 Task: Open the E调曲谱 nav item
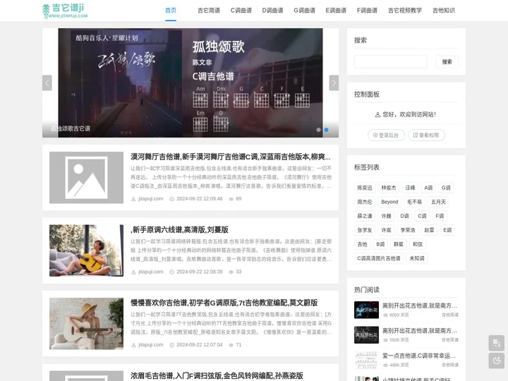[x=336, y=11]
